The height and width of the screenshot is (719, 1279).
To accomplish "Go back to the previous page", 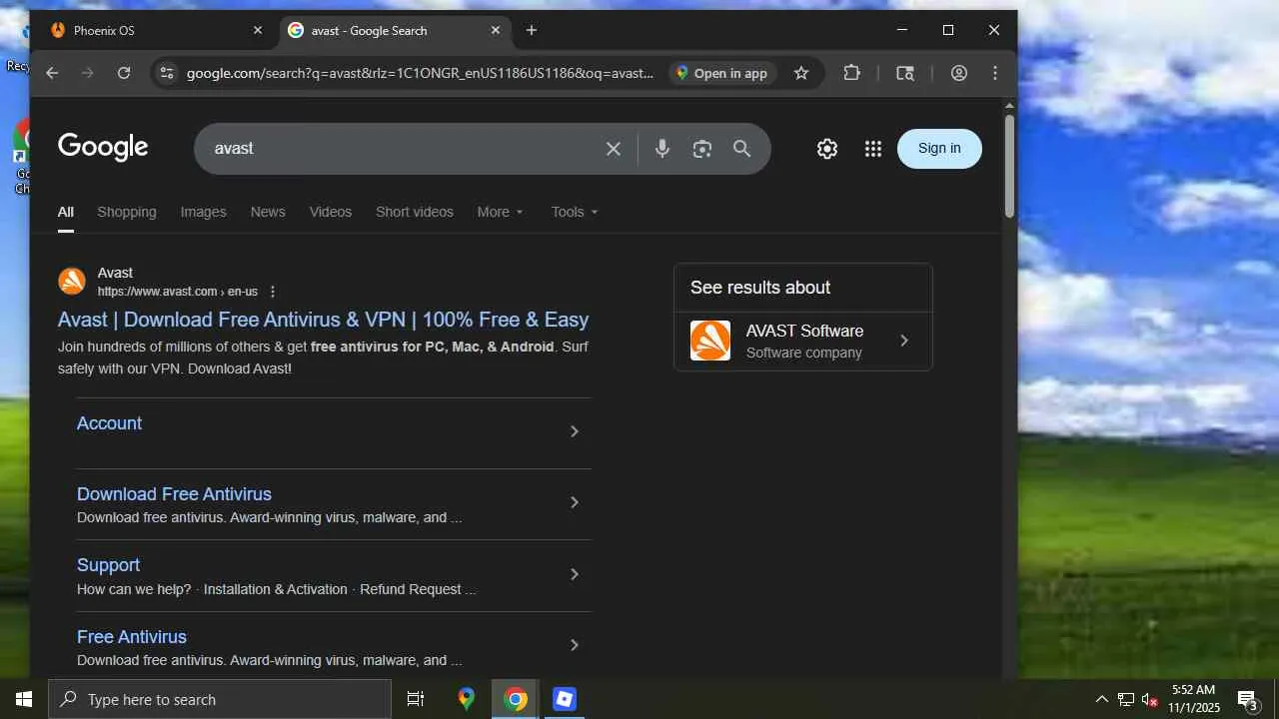I will coord(52,73).
